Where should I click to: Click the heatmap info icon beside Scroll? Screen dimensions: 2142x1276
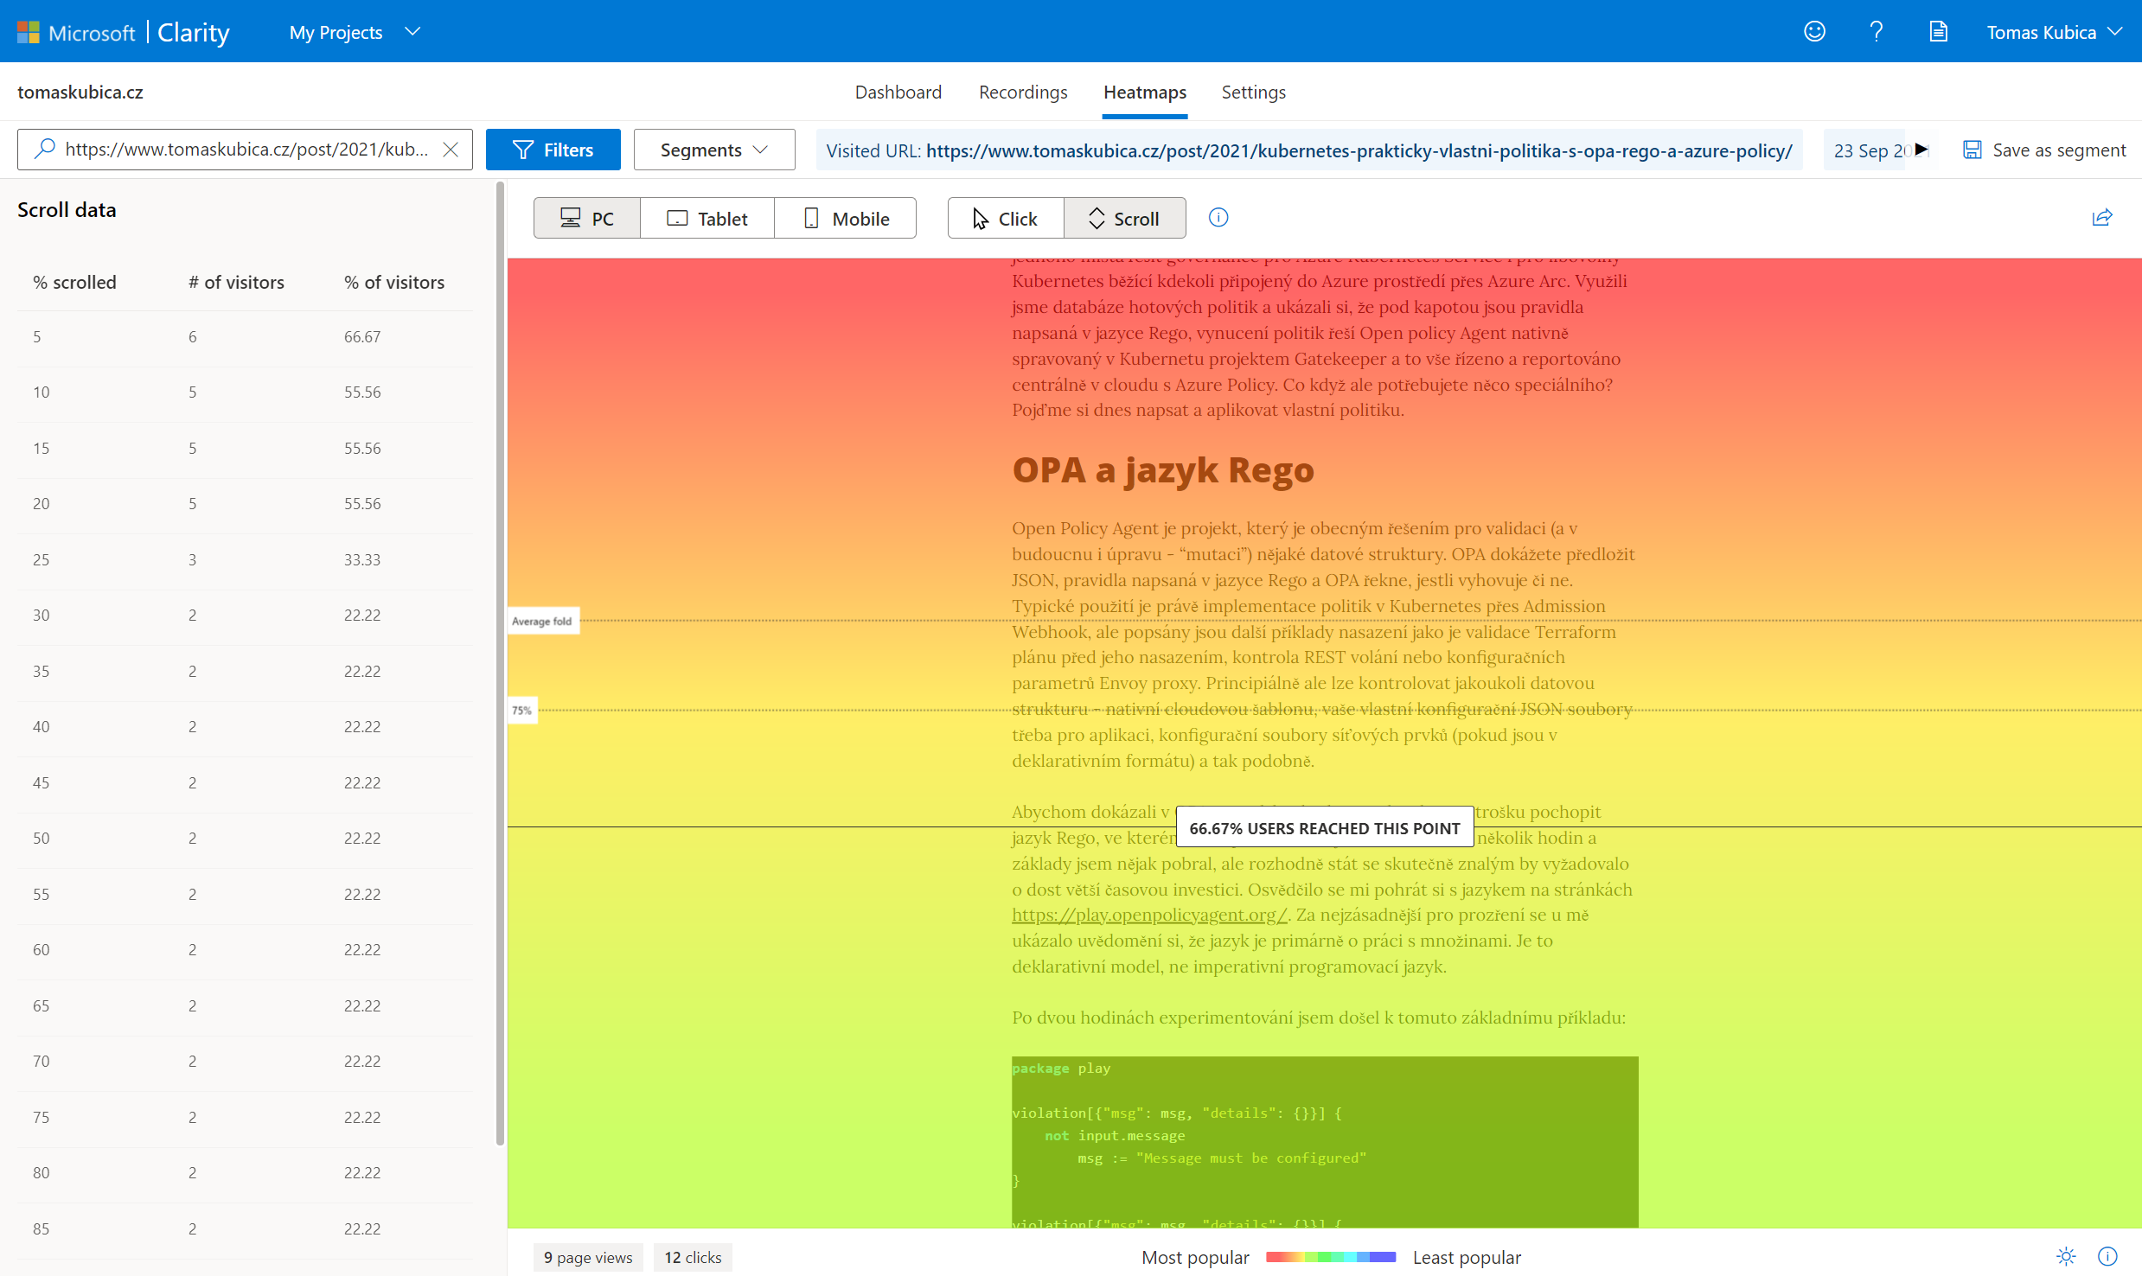tap(1218, 218)
